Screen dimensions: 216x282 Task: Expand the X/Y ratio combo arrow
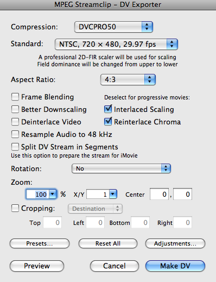113,194
